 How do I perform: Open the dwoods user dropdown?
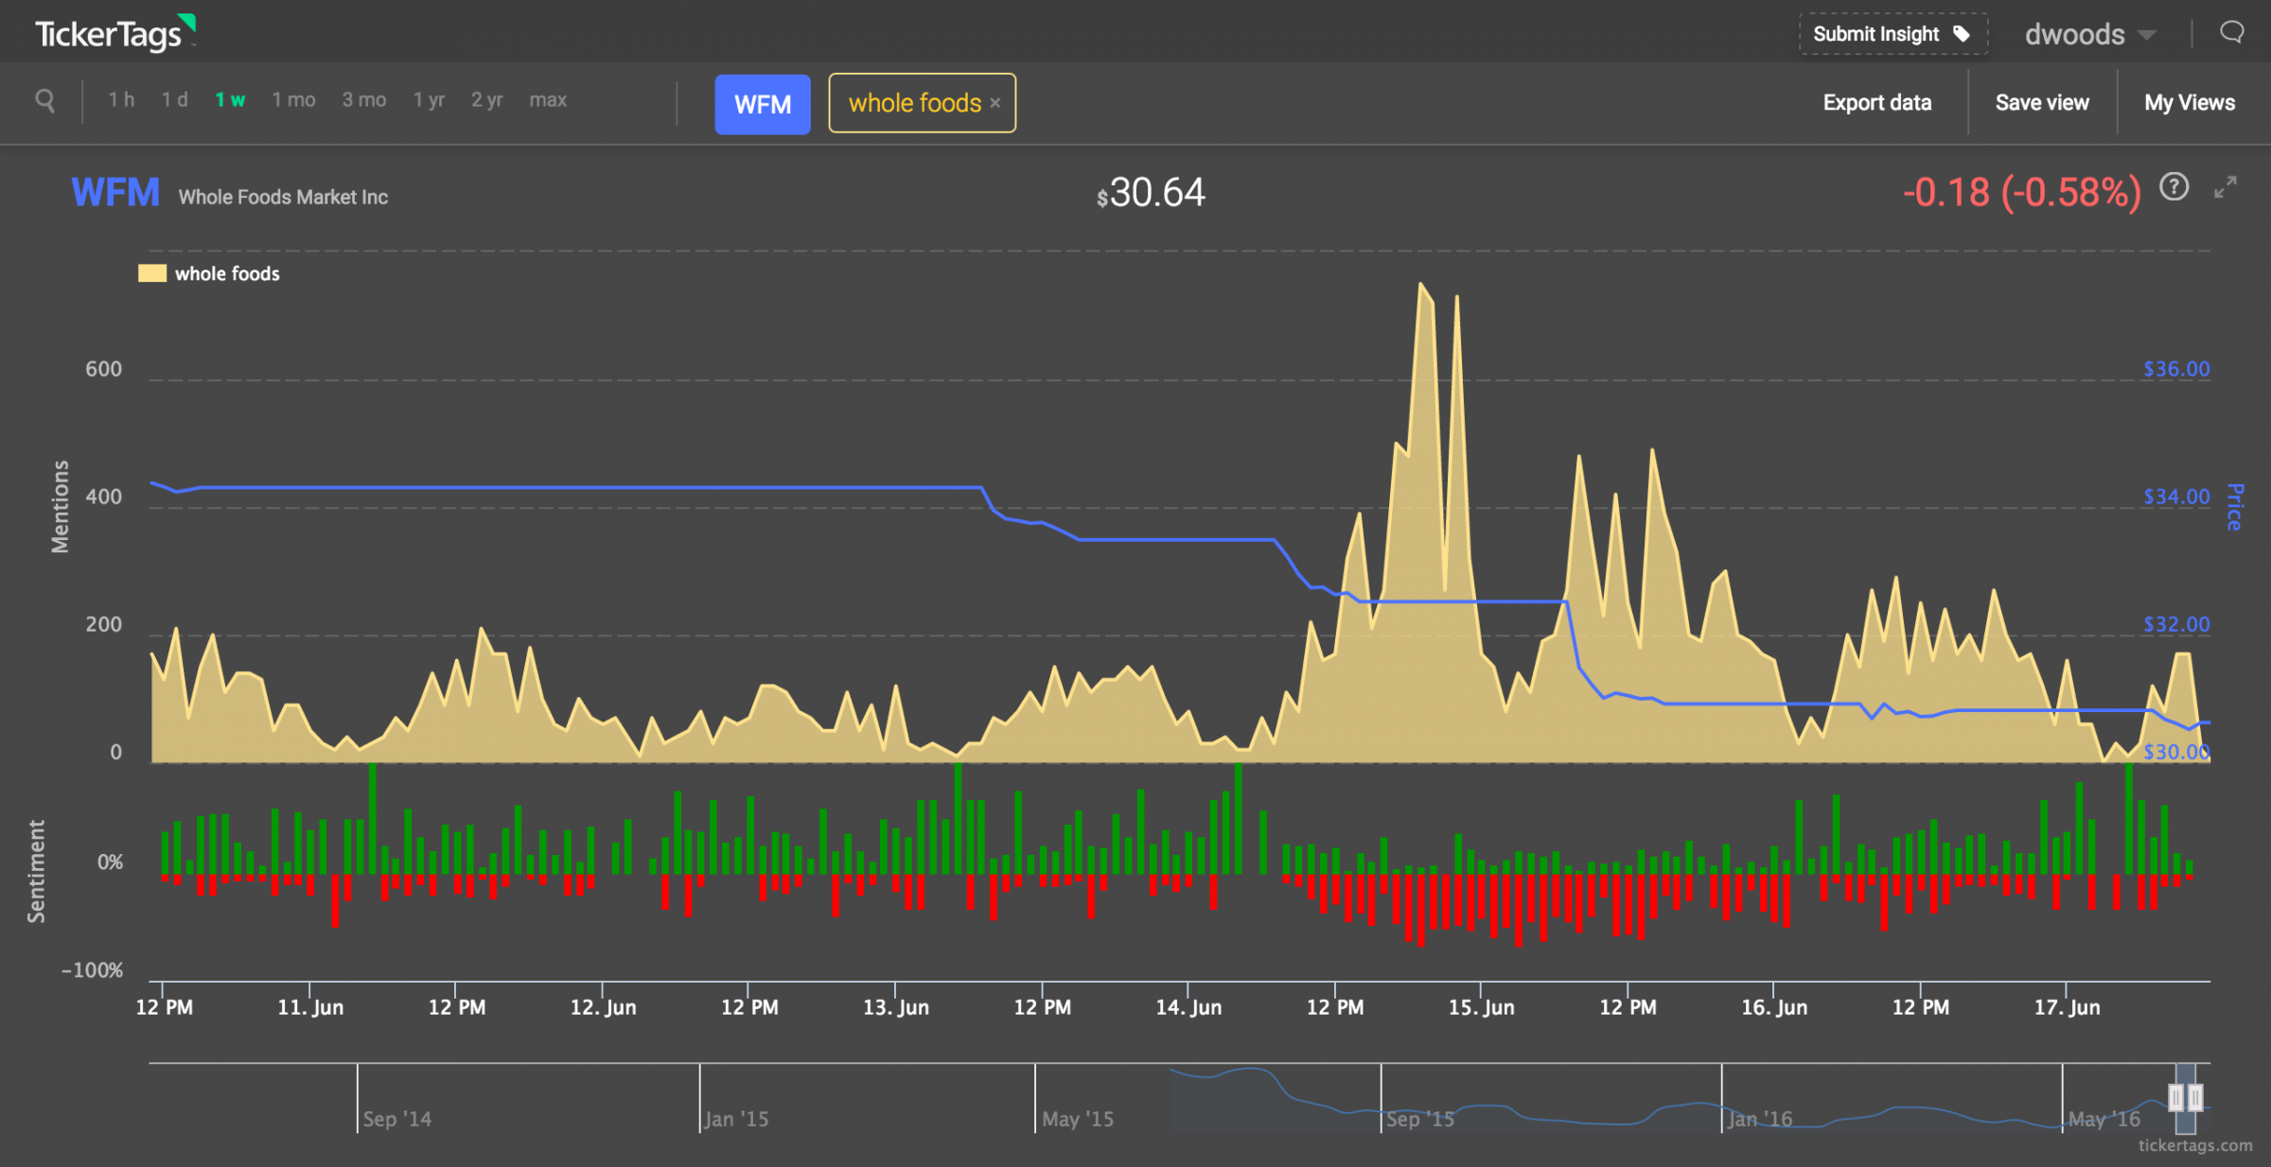2090,35
